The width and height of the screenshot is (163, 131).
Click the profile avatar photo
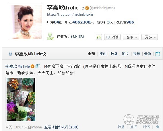pos(25,22)
